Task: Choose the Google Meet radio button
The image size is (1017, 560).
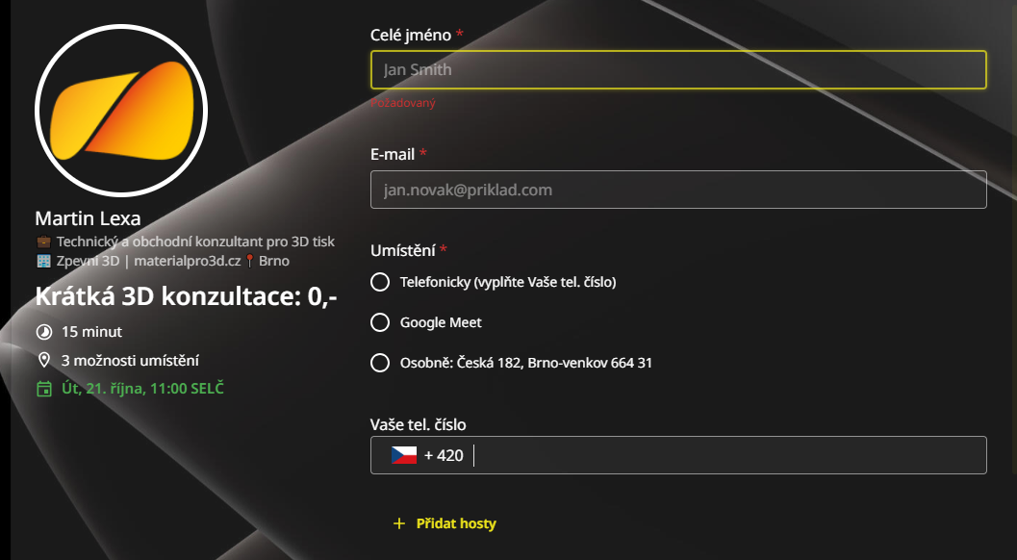Action: pyautogui.click(x=380, y=322)
